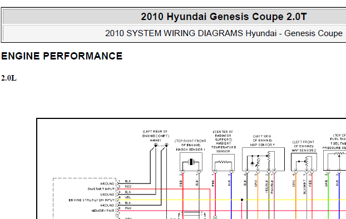Click the '(LEFT FRONT OF ENGINE)' location label
The image size is (346, 219).
[303, 144]
